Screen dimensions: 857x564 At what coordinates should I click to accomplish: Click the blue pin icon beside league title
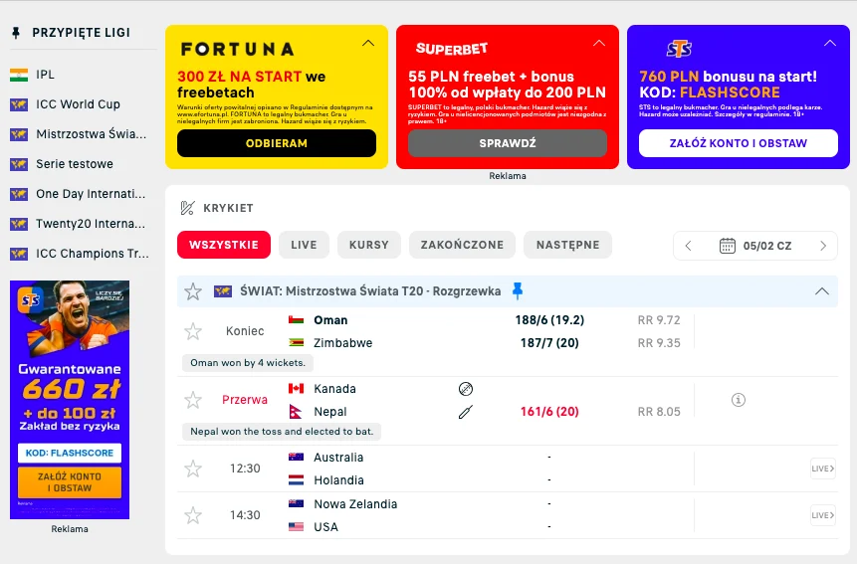click(x=518, y=291)
